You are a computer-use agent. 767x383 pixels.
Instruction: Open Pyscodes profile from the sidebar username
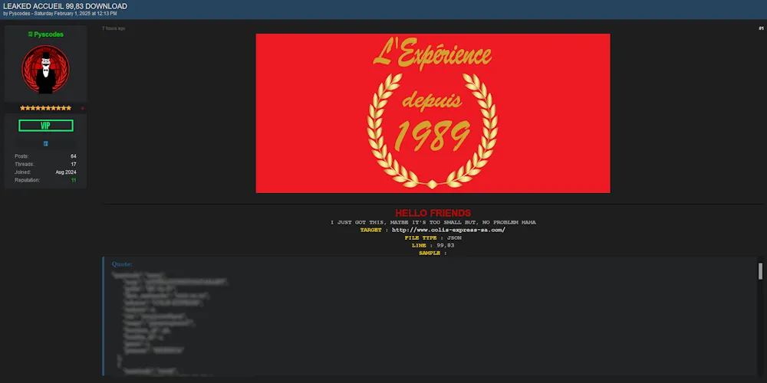click(x=49, y=34)
